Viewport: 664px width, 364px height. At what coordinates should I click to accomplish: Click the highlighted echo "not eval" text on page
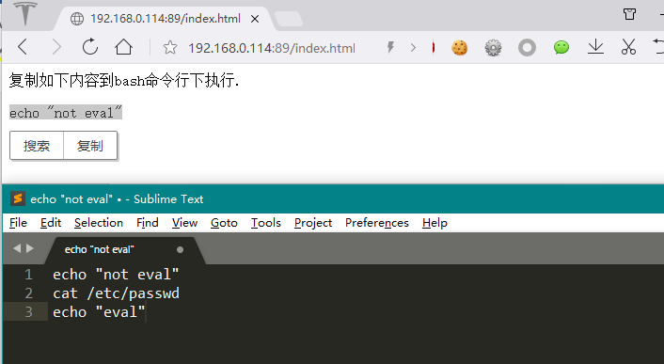point(66,113)
